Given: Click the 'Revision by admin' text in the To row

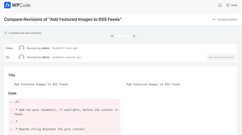Looking at the screenshot, I should point(38,57).
